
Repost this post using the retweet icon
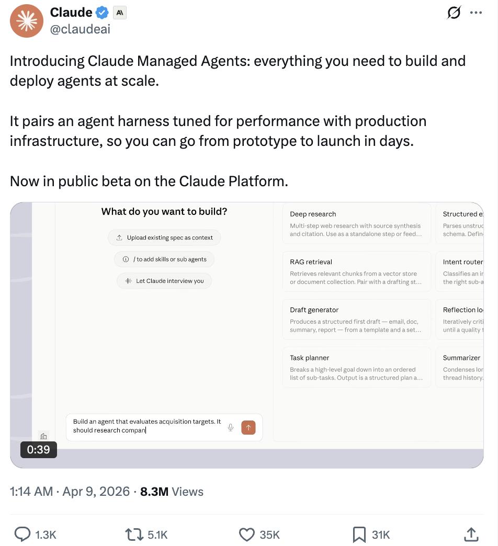pyautogui.click(x=134, y=534)
